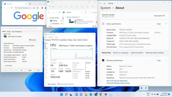The height and width of the screenshot is (97, 172).
Task: Go up one folder level in File Explorer
Action: (59, 12)
